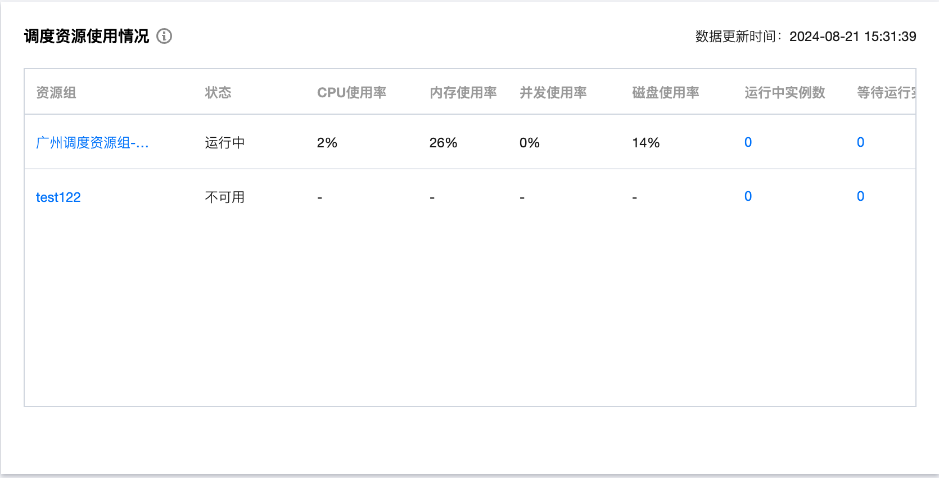Image resolution: width=939 pixels, height=478 pixels.
Task: Select the 内存使用率 column header
Action: pos(463,93)
